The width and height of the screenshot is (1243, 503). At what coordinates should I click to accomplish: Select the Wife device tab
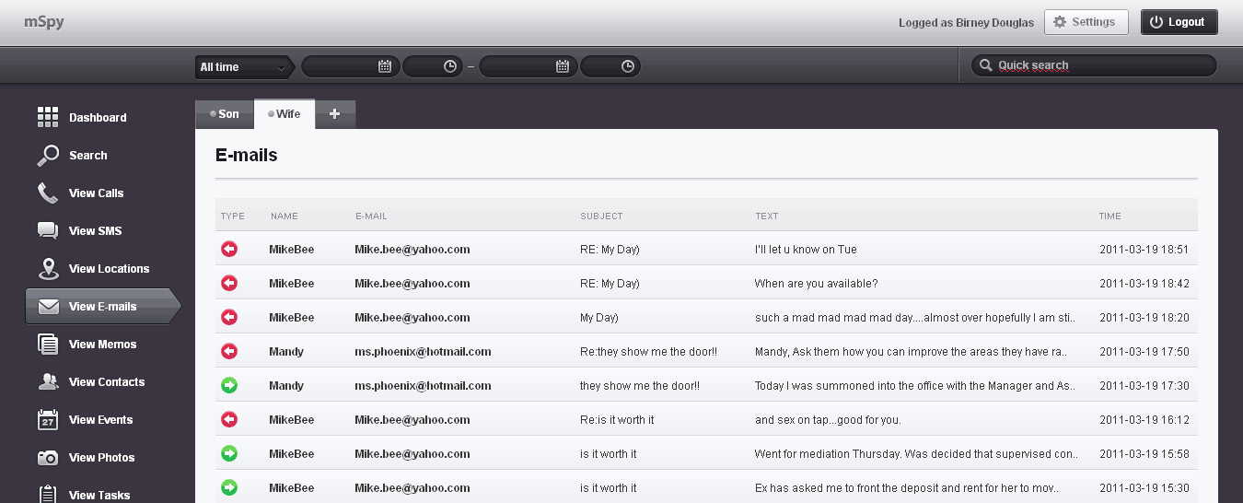(285, 114)
